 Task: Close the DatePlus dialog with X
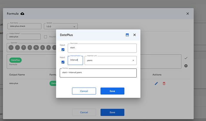pos(135,35)
